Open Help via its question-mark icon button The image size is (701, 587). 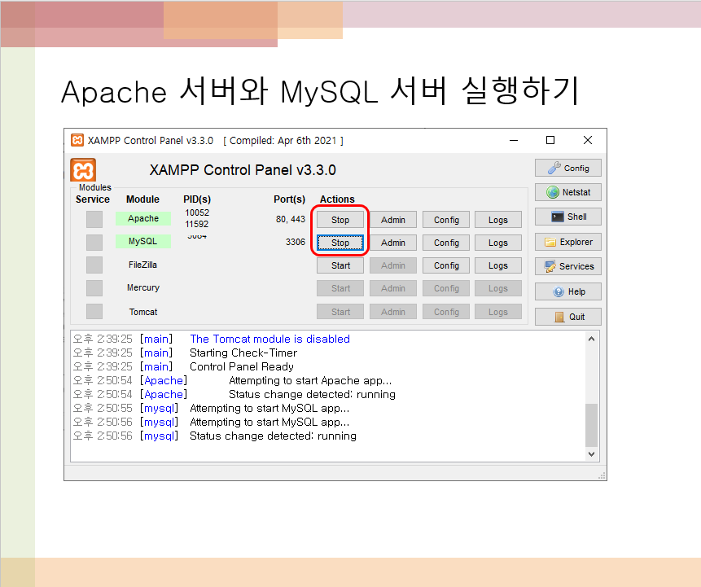point(567,291)
